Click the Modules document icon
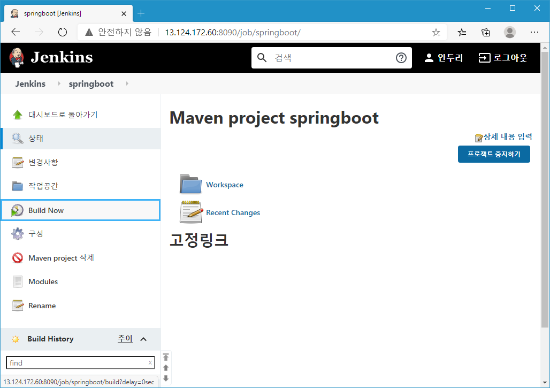 tap(17, 282)
